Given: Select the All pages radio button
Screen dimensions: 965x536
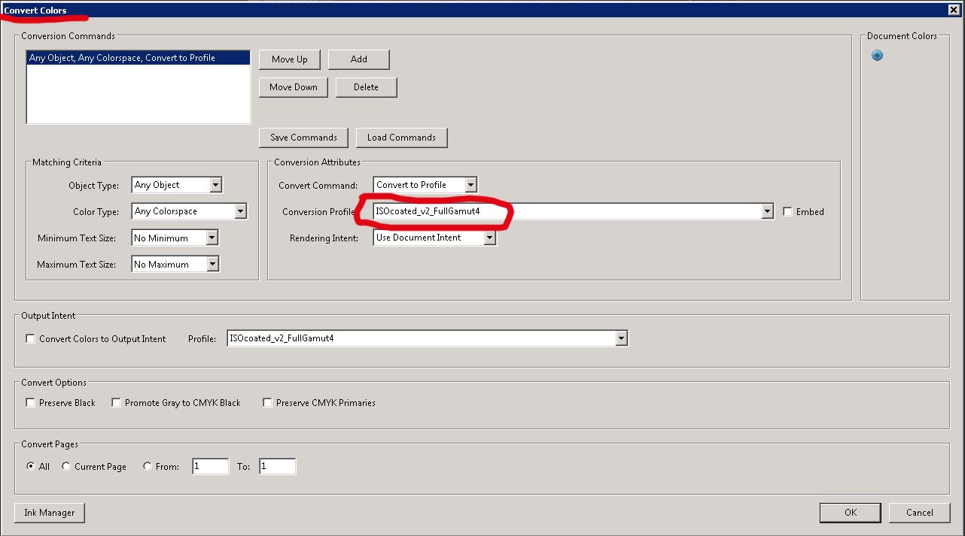Looking at the screenshot, I should 31,466.
